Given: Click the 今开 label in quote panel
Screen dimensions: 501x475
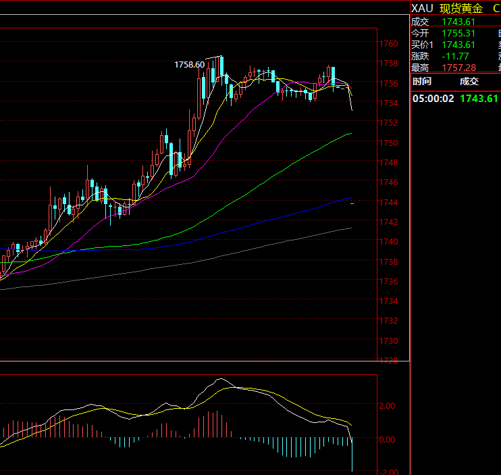Looking at the screenshot, I should coord(420,33).
